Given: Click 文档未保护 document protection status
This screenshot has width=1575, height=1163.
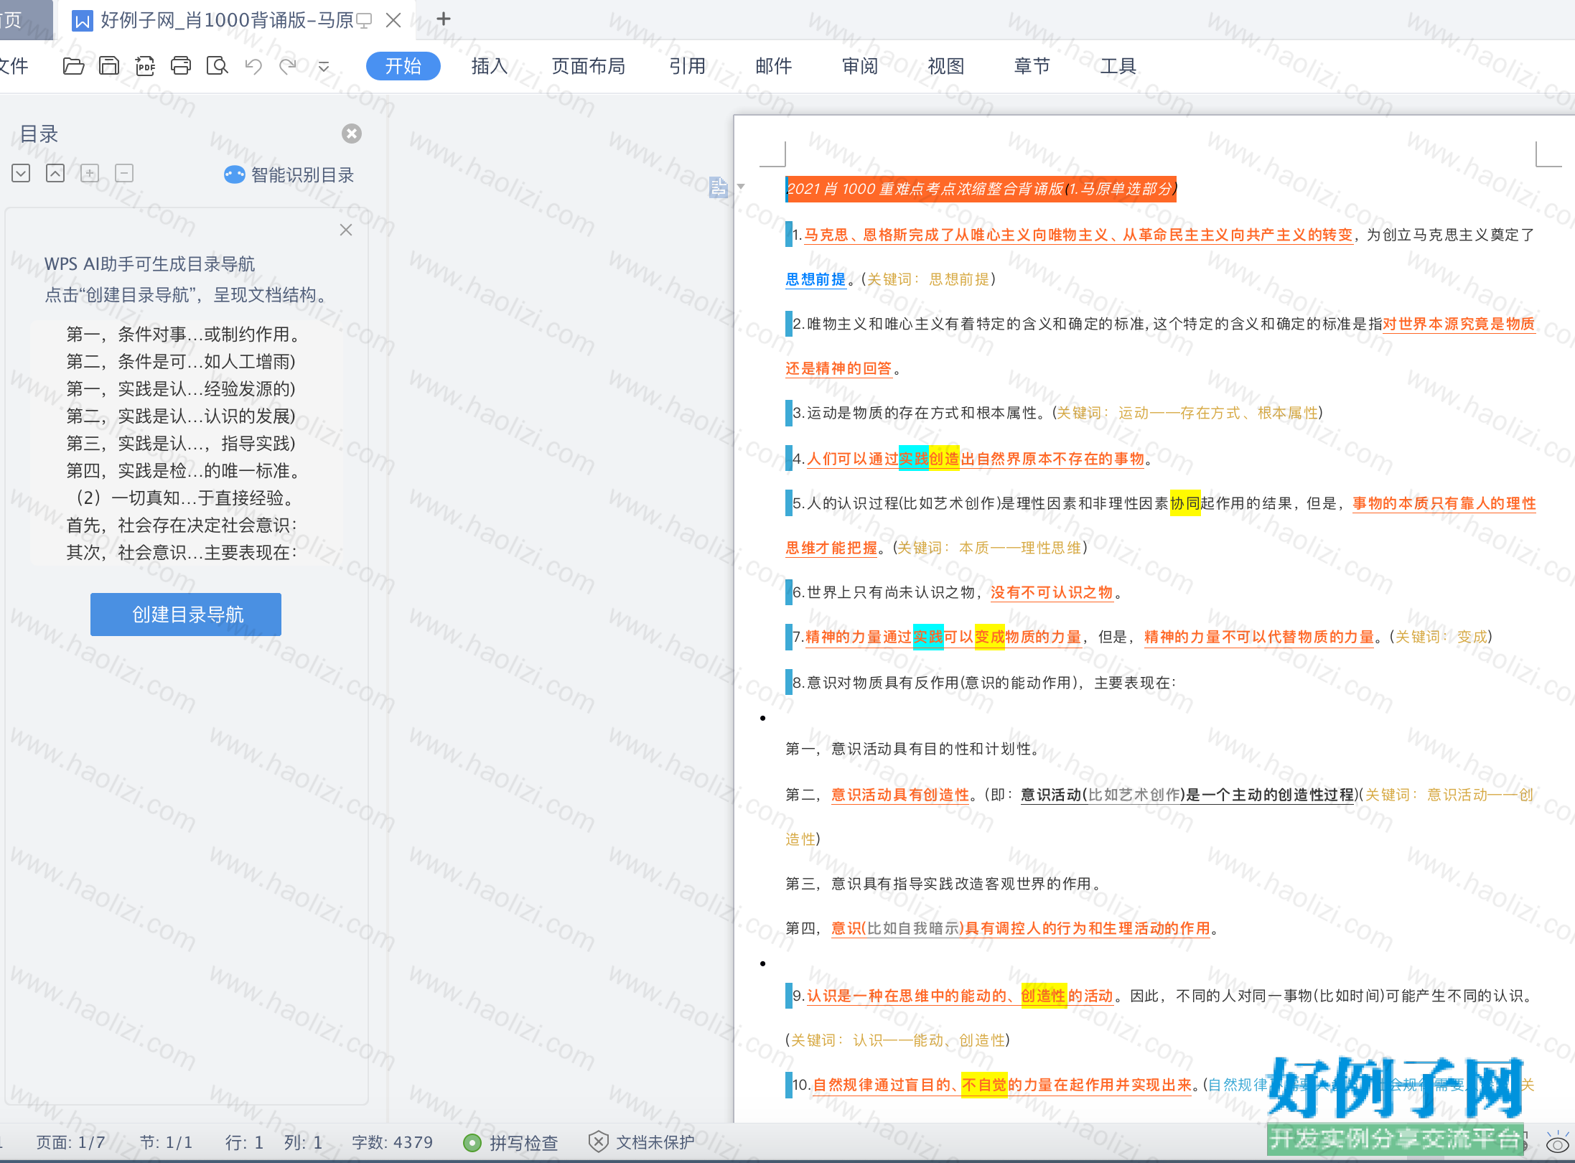Looking at the screenshot, I should click(x=642, y=1142).
